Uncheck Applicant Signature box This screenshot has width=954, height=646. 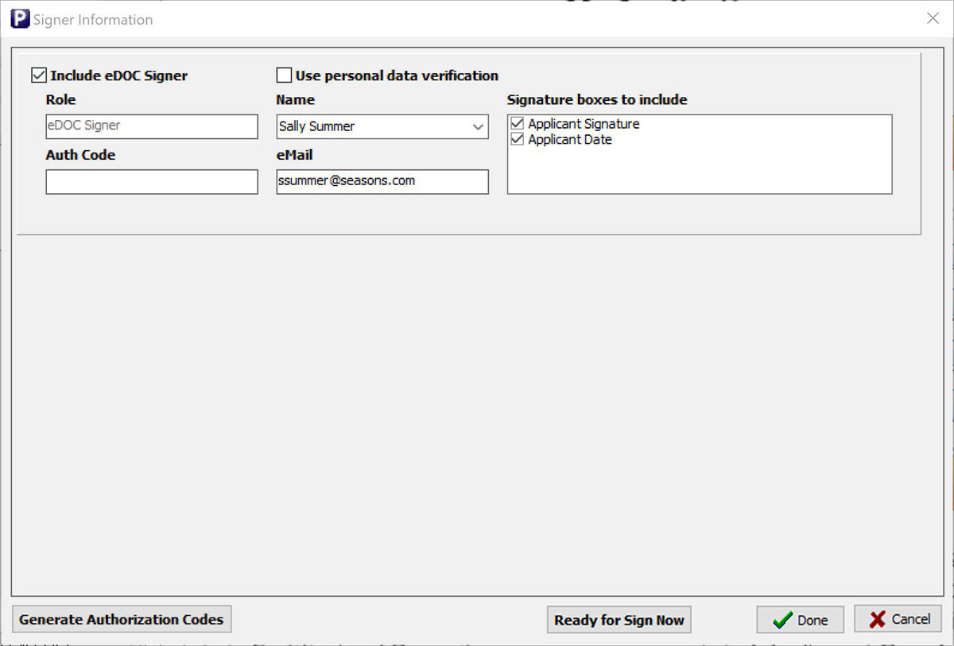click(x=518, y=124)
